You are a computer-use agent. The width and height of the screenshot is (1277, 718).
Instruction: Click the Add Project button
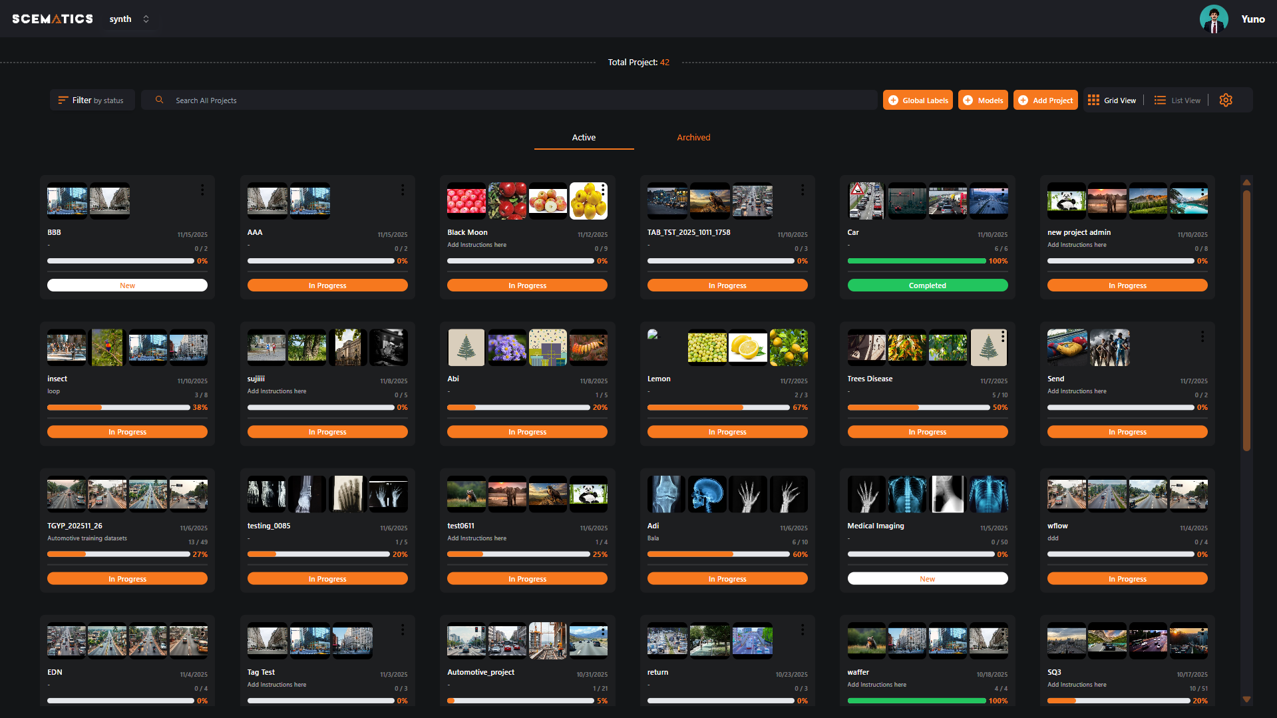click(1045, 100)
